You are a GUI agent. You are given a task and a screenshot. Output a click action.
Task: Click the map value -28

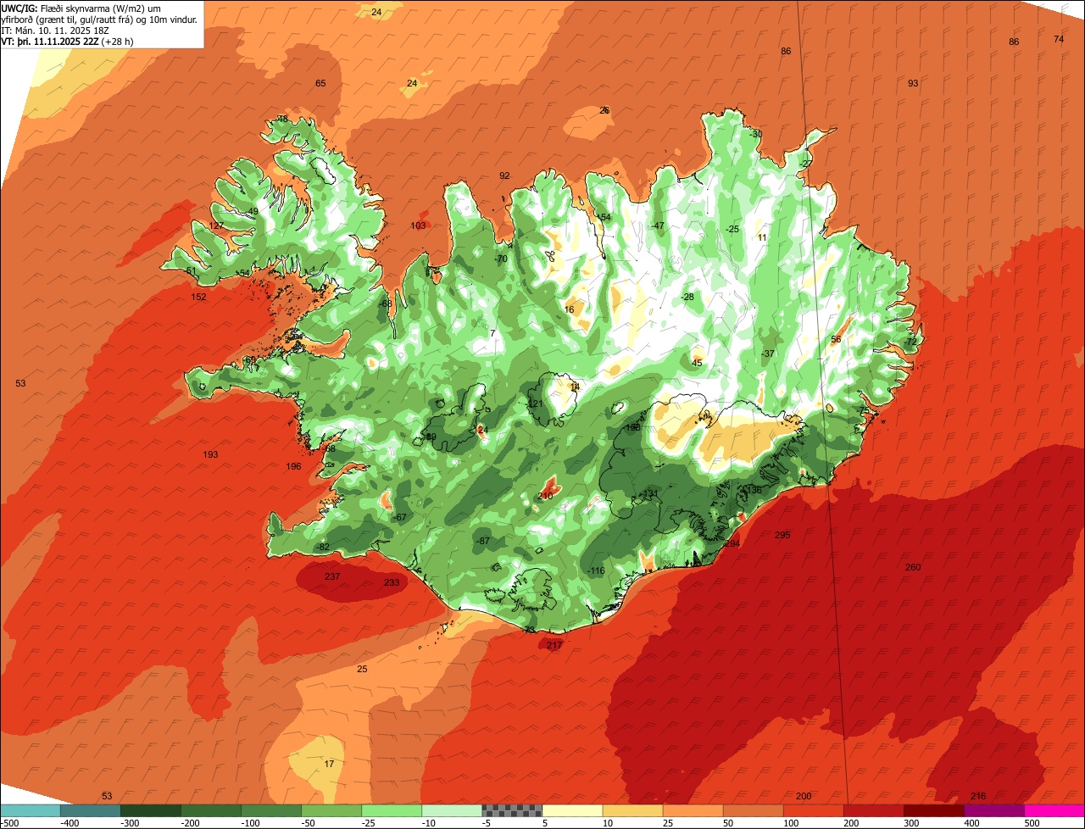(x=687, y=297)
